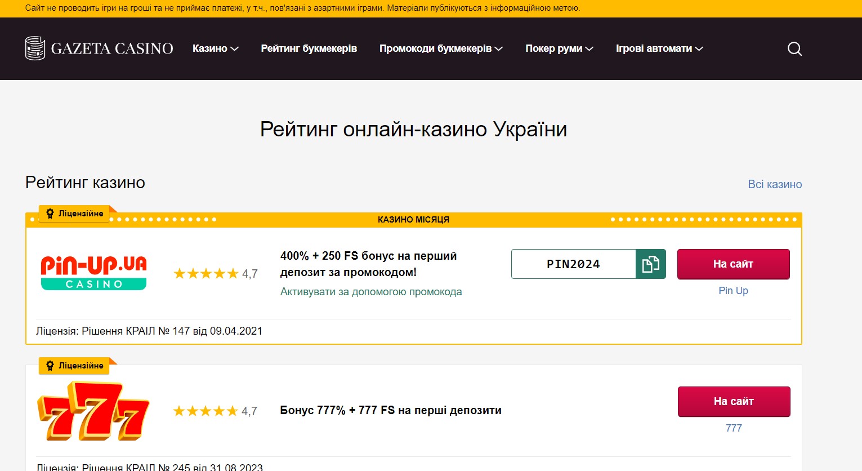Screen dimensions: 862x471
Task: Open the search magnifier icon
Action: click(794, 49)
